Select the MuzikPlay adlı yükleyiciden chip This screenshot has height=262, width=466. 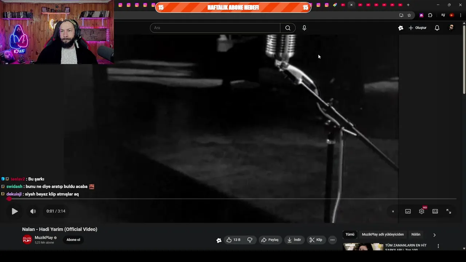tap(383, 234)
